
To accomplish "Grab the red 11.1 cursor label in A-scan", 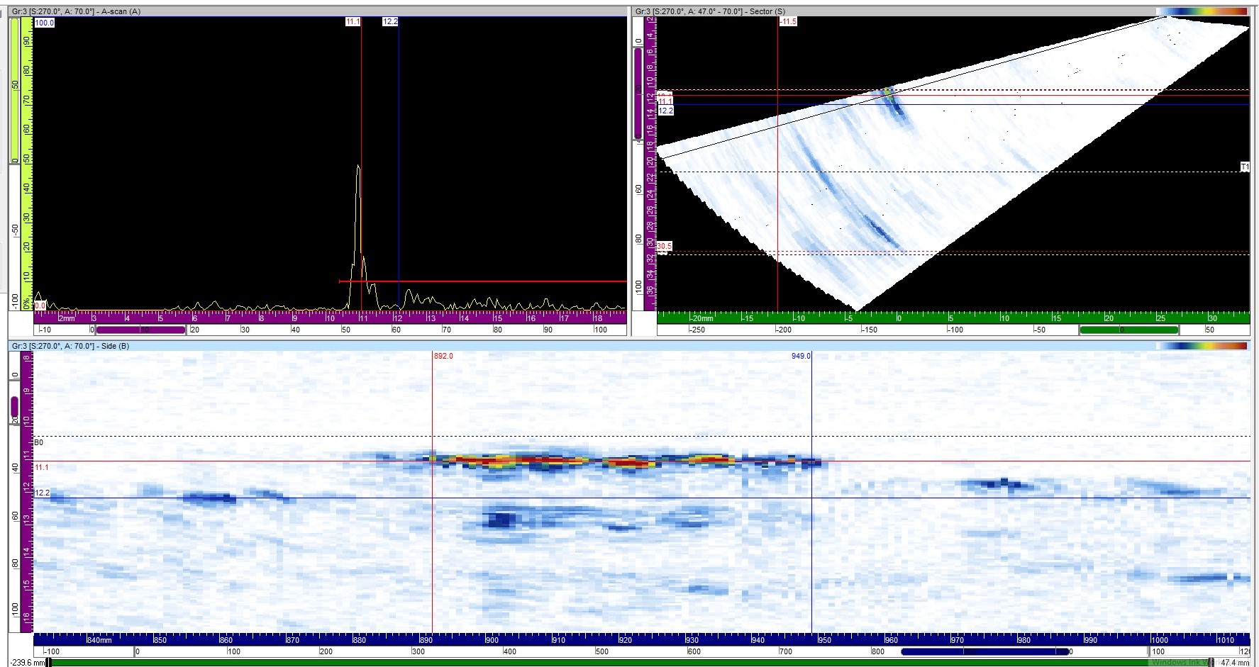I will click(x=353, y=22).
